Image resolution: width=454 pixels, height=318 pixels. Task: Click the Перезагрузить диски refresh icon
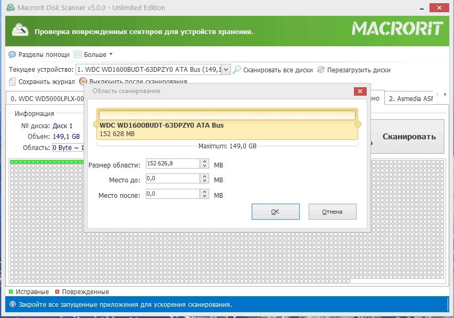tap(321, 70)
